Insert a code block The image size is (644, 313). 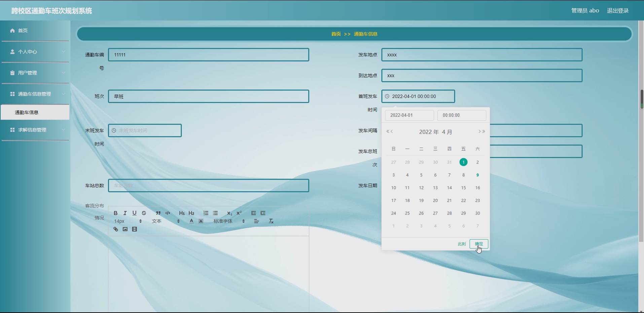(168, 213)
